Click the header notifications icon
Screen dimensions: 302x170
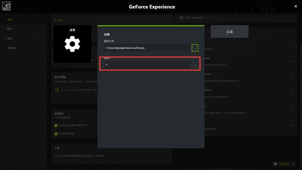(x=236, y=9)
